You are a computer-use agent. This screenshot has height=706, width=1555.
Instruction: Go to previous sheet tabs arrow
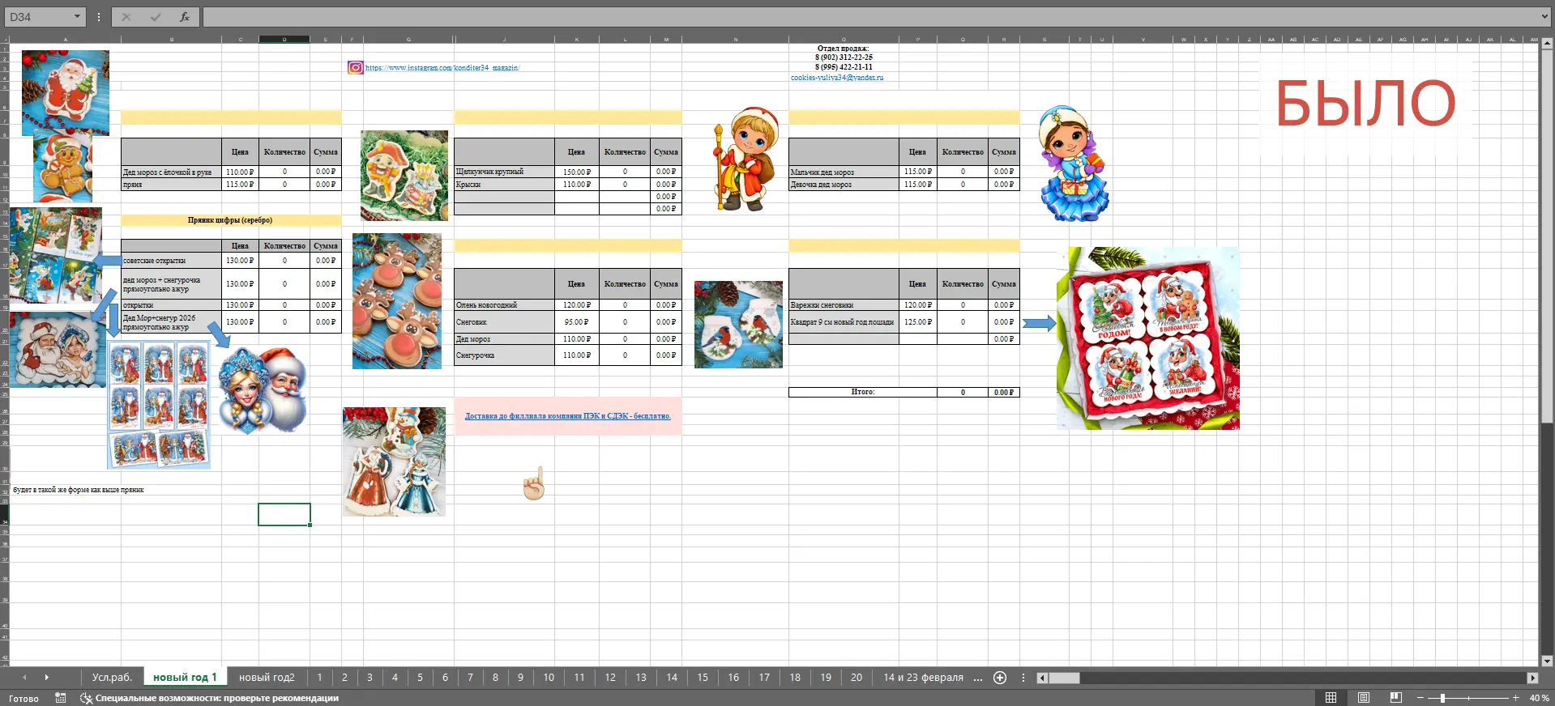tap(24, 678)
